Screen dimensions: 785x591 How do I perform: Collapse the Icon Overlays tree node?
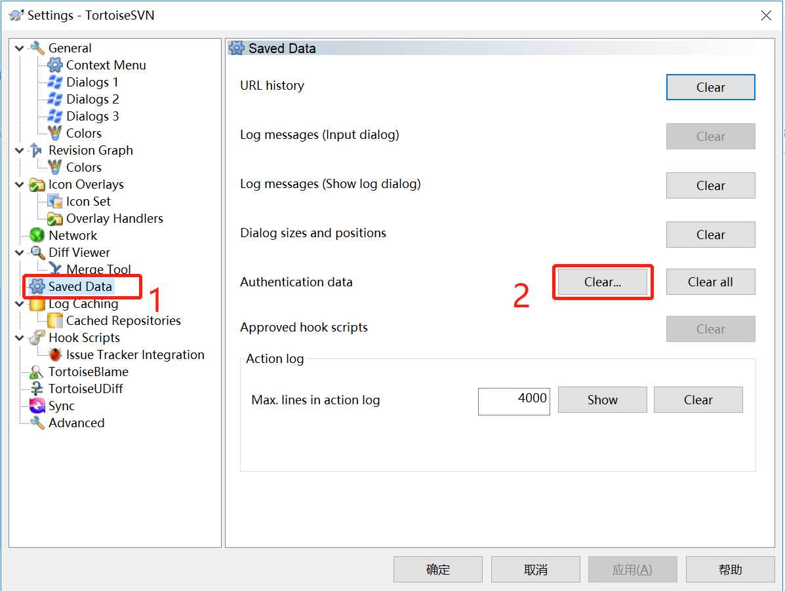point(20,185)
